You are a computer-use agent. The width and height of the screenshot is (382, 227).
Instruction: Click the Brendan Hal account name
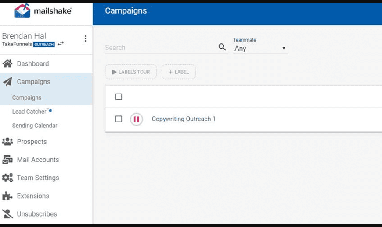(24, 36)
